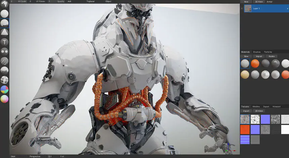Select the orange material sphere in first row

[x=255, y=64]
